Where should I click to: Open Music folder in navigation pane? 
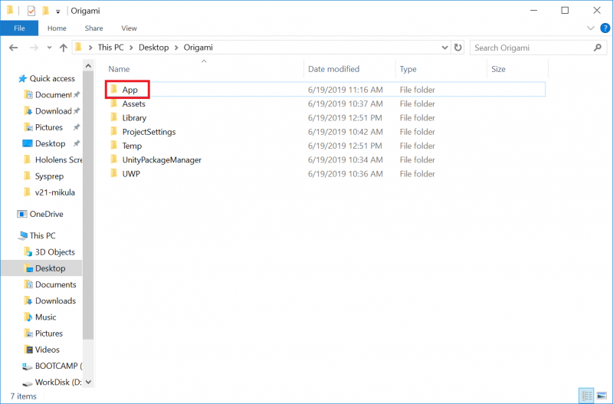point(41,317)
